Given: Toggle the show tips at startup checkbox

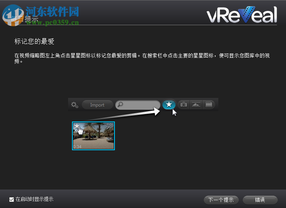Looking at the screenshot, I should [x=11, y=199].
